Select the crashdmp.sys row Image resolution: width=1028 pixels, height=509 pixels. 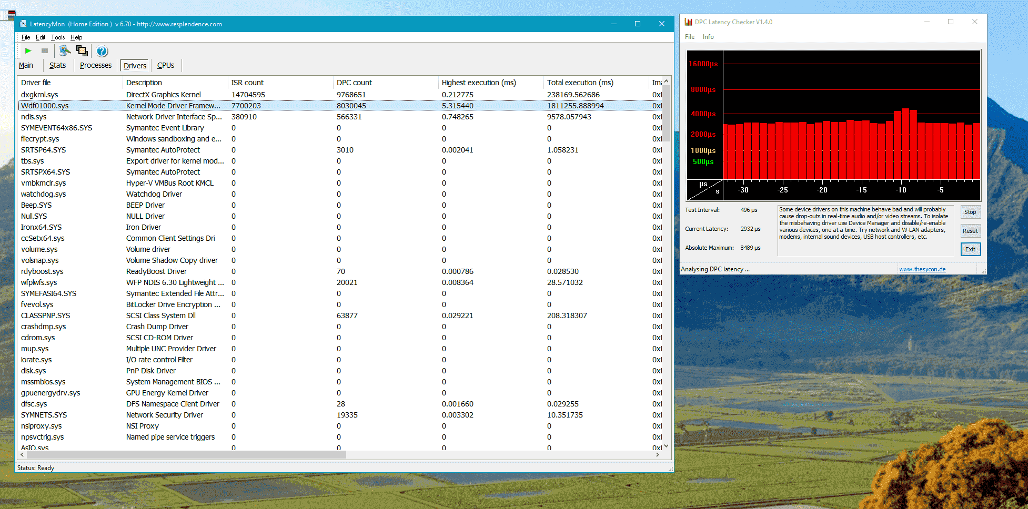(x=340, y=327)
